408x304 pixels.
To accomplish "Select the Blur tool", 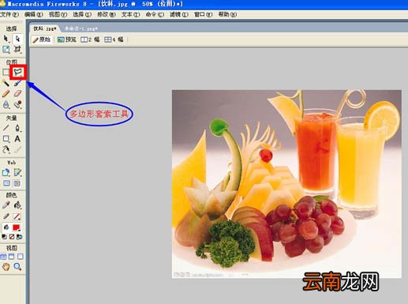I will (6, 104).
